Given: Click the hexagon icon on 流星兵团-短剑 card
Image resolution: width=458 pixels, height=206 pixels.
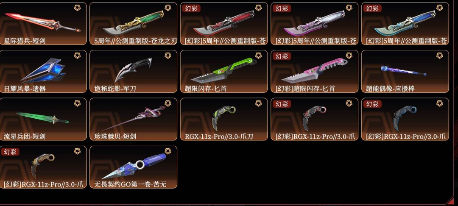Looking at the screenshot, I should (78, 103).
